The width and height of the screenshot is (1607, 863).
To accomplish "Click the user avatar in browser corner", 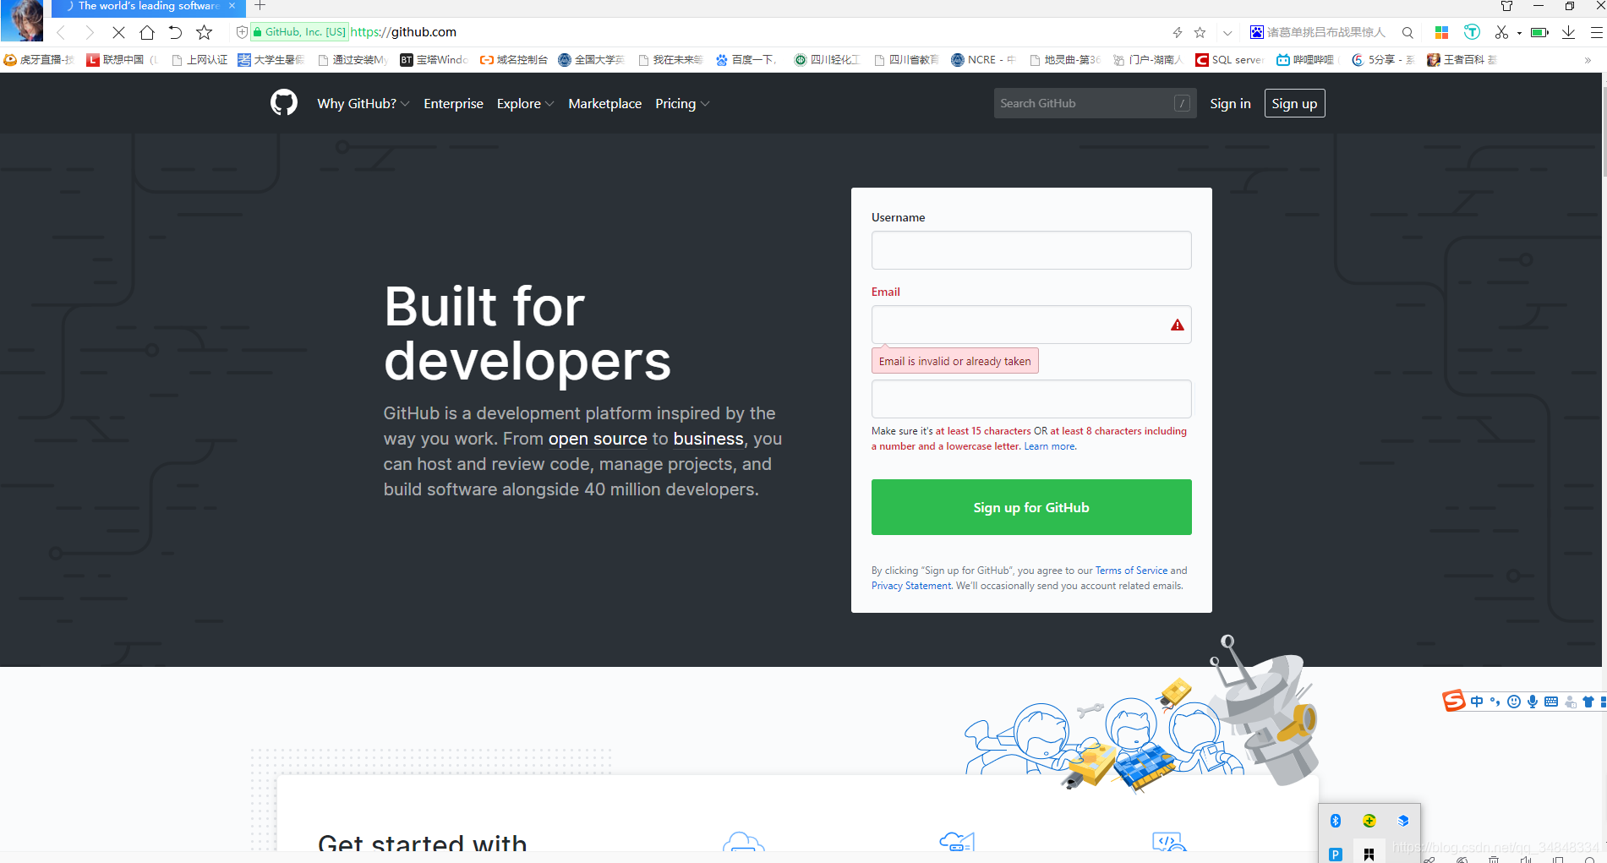I will pyautogui.click(x=22, y=20).
